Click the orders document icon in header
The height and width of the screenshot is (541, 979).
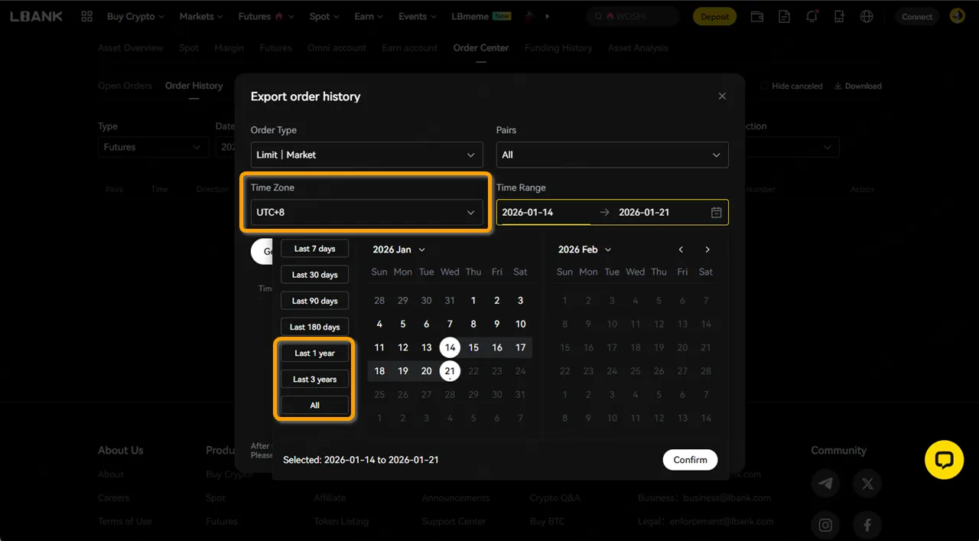(784, 17)
